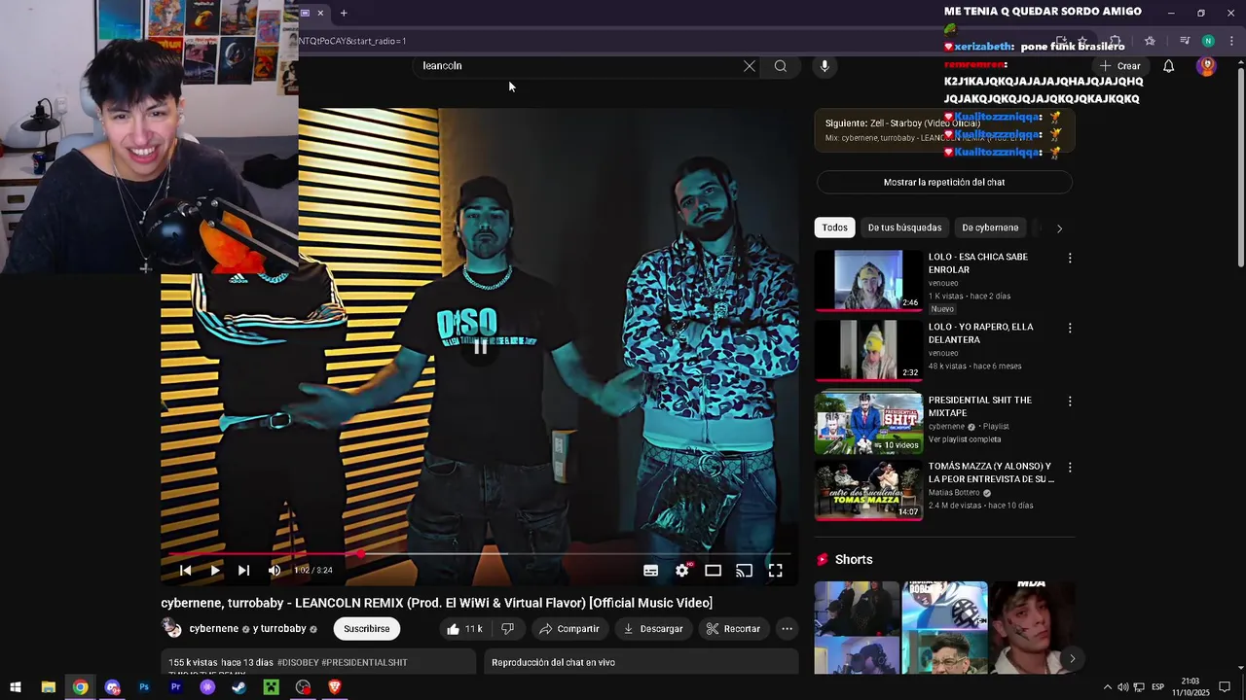
Task: Mute the video volume
Action: click(x=274, y=571)
